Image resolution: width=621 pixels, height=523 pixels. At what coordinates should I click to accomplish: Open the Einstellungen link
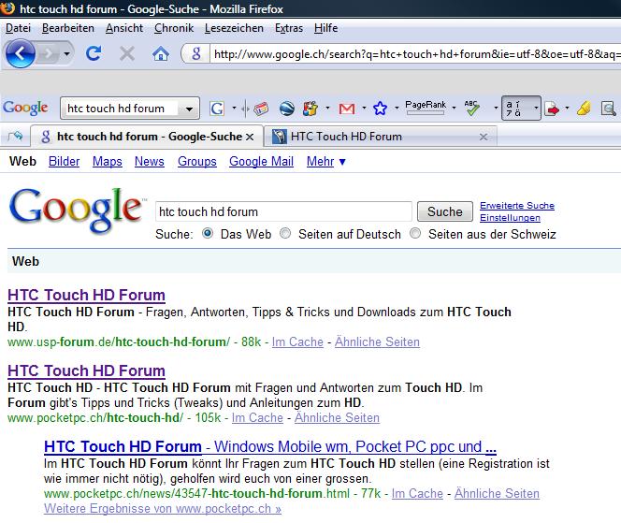coord(510,218)
